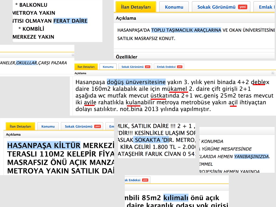Open İlan Detayları tab above the doğüş ünüversitesine paragraph

86,67
